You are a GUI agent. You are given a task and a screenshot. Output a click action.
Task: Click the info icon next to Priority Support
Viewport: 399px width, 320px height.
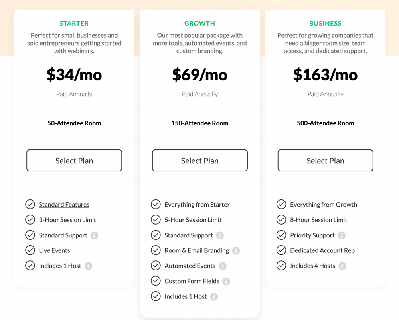click(342, 235)
